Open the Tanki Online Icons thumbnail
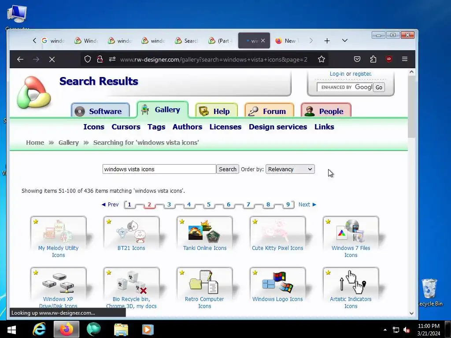Screen dimensions: 451x338 204,231
